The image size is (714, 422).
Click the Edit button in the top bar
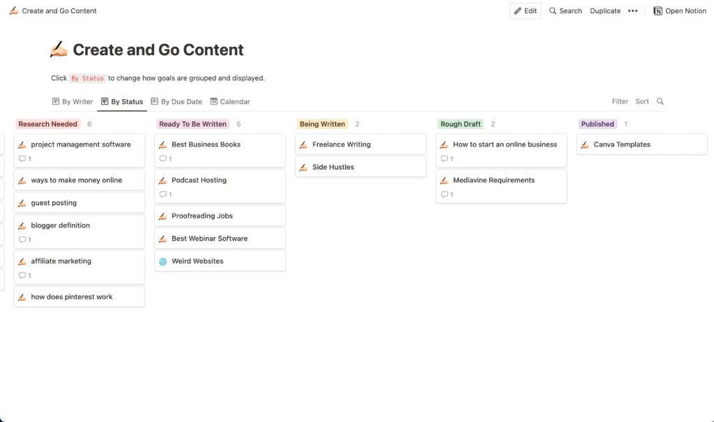525,10
